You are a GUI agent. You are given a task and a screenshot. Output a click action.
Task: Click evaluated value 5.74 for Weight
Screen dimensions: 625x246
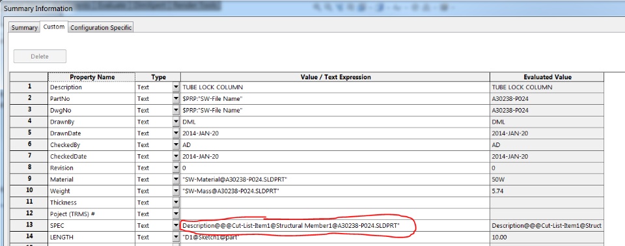(x=547, y=191)
